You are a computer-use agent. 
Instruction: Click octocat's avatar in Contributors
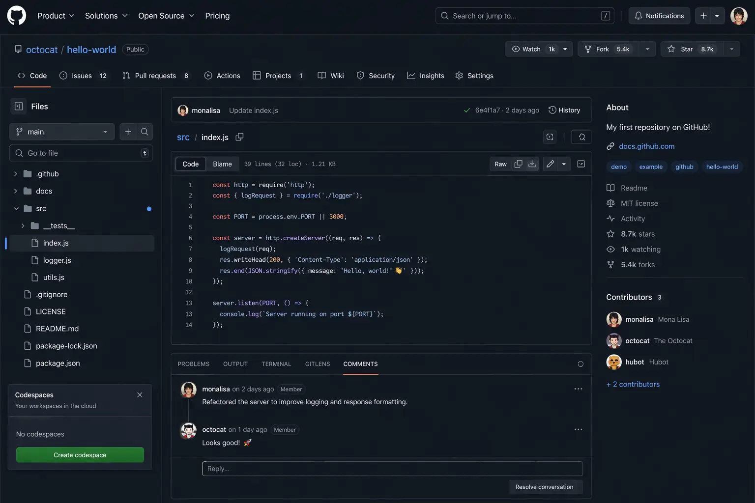pos(614,340)
